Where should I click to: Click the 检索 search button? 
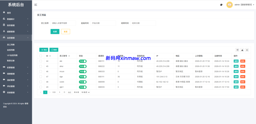pyautogui.click(x=55, y=32)
